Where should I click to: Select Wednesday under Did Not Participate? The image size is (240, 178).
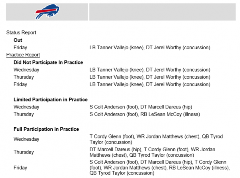[x=26, y=70]
